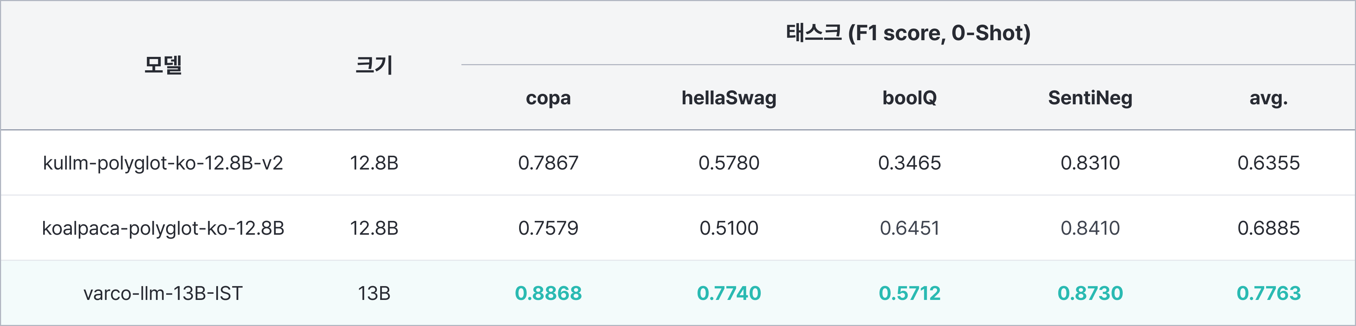
Task: Click koalpaca boolQ score 0.6451
Action: point(909,228)
